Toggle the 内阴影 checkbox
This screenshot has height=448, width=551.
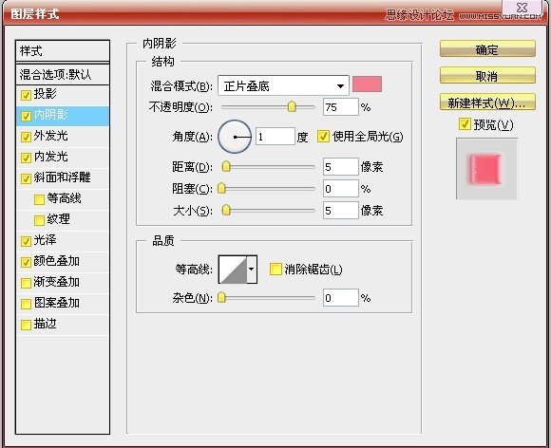(x=26, y=116)
